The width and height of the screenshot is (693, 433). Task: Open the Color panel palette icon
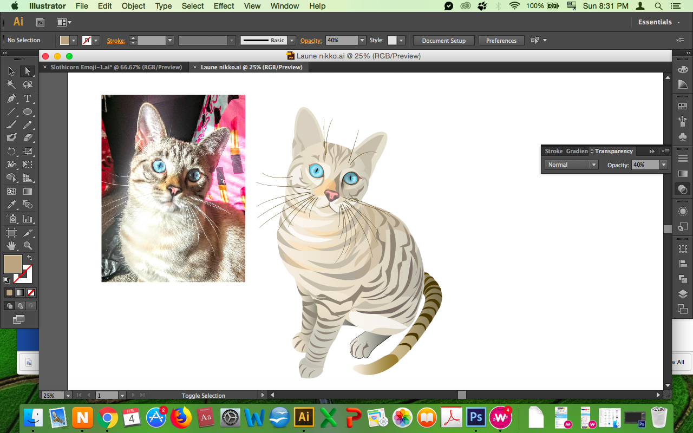pyautogui.click(x=683, y=69)
